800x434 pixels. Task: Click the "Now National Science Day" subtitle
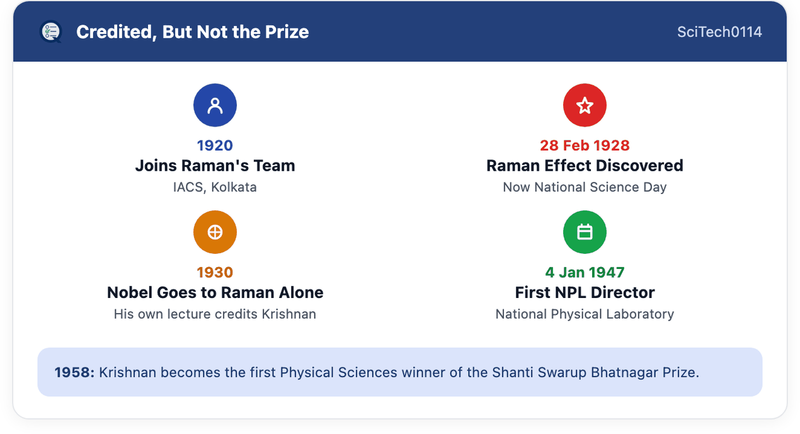tap(585, 187)
